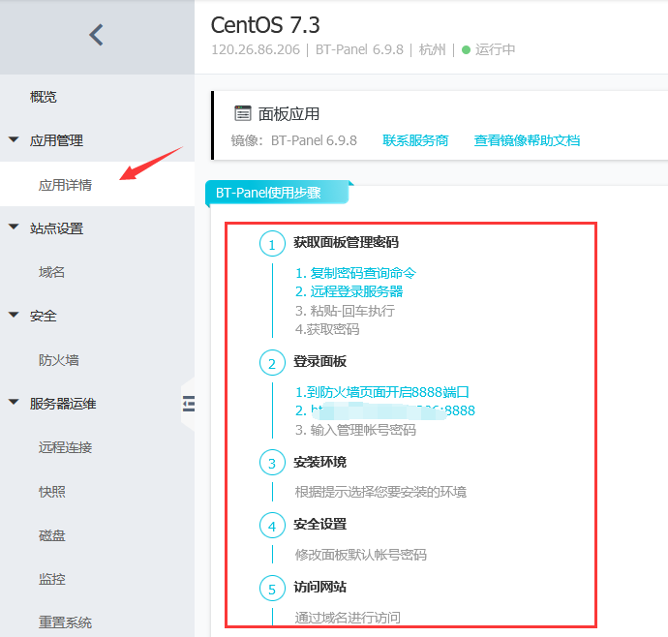This screenshot has height=637, width=668.
Task: Select 应用详情 in the sidebar
Action: pos(65,185)
